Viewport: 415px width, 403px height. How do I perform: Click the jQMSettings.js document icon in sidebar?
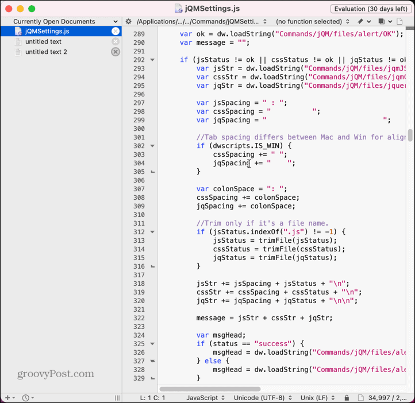click(18, 31)
